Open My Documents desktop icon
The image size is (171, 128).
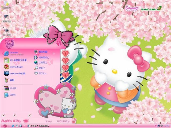(x=6, y=5)
